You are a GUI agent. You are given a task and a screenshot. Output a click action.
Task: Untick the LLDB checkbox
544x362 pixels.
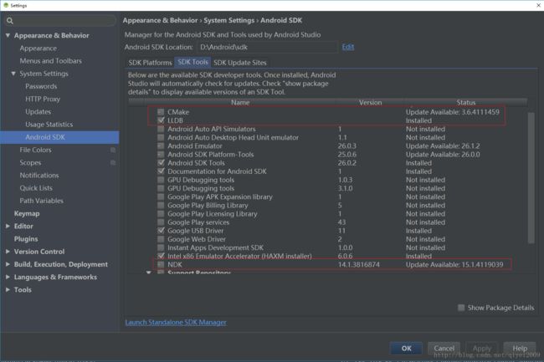coord(161,120)
